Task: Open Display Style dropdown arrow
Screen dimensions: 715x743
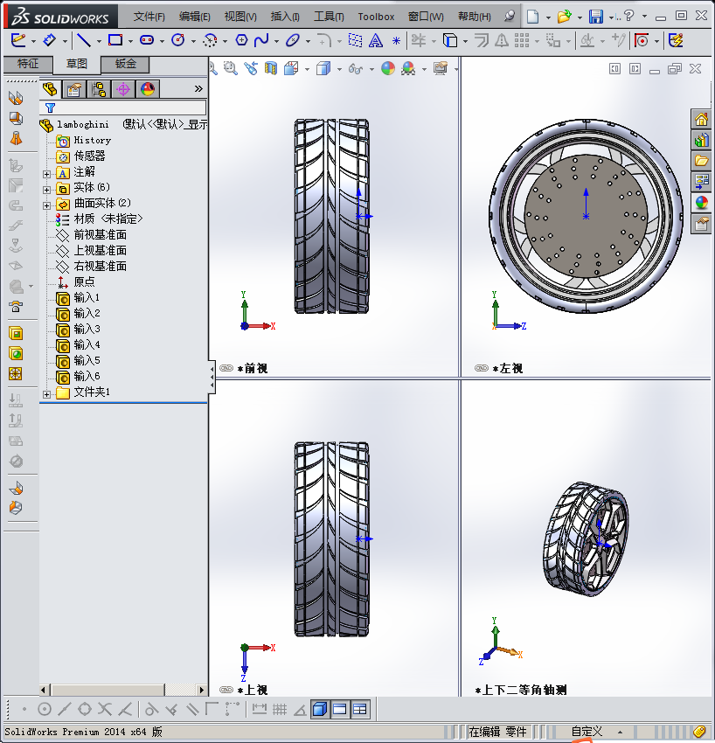Action: click(x=339, y=70)
